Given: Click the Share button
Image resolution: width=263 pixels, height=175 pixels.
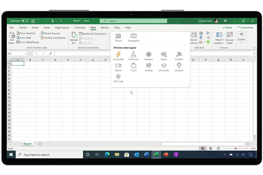Looking at the screenshot, I should [x=227, y=28].
